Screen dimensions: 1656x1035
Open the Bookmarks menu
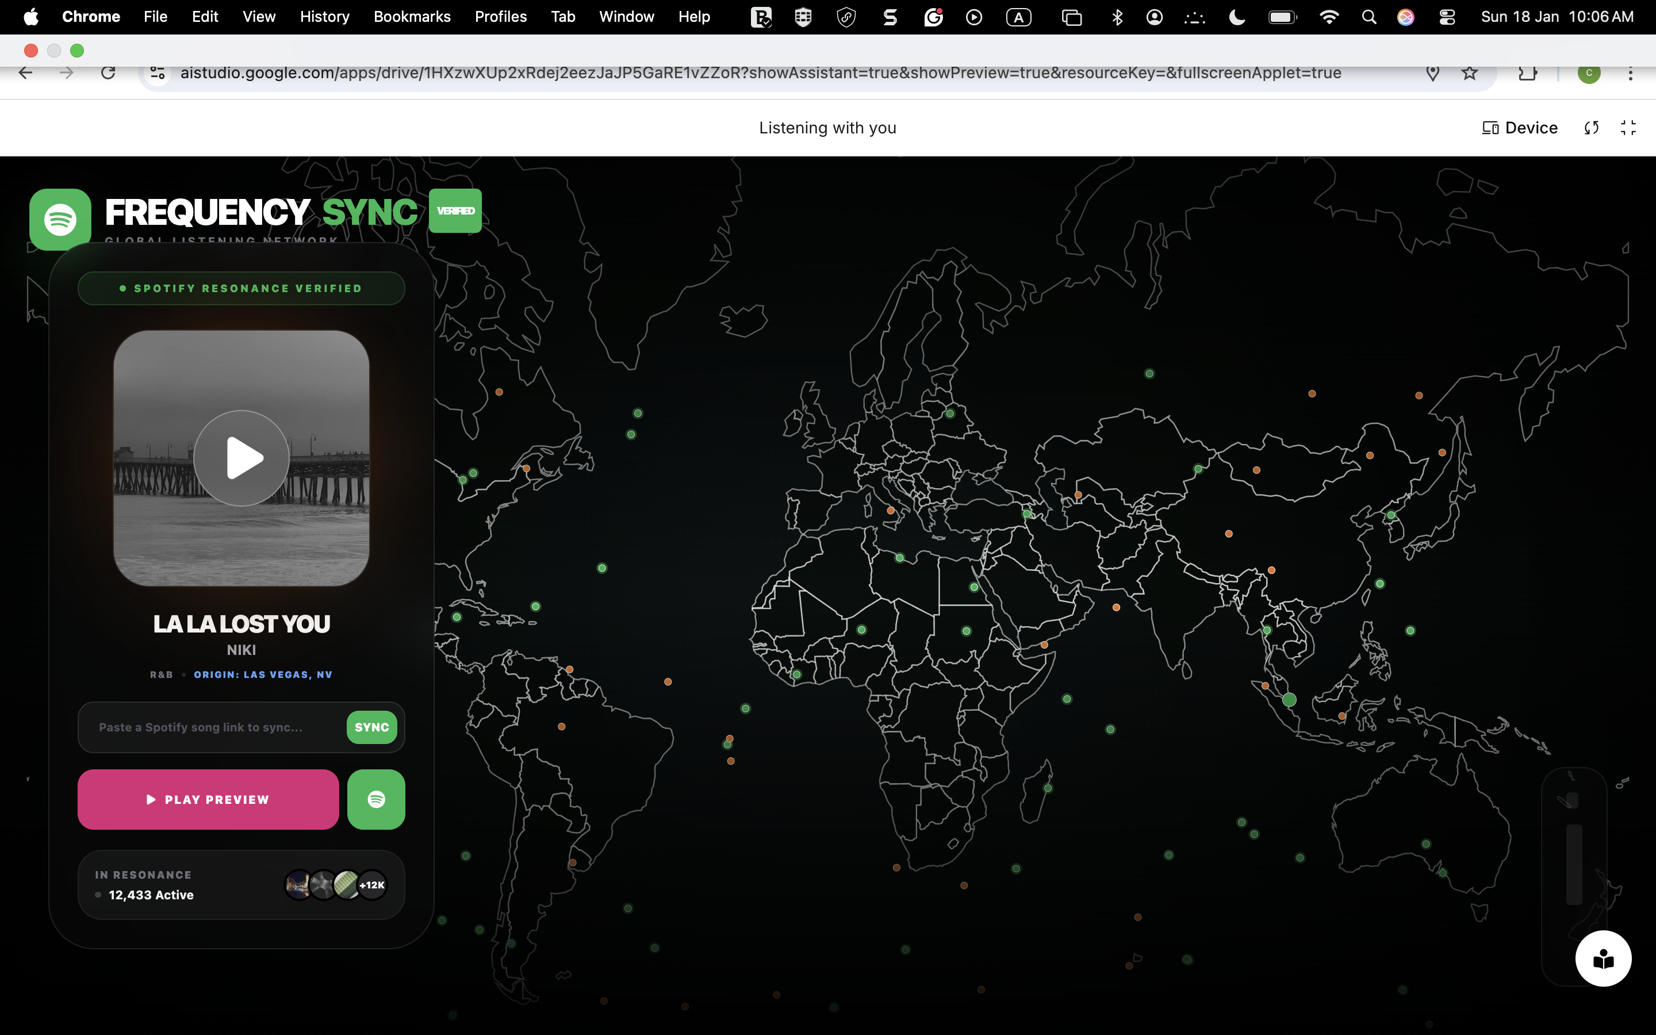(x=411, y=17)
